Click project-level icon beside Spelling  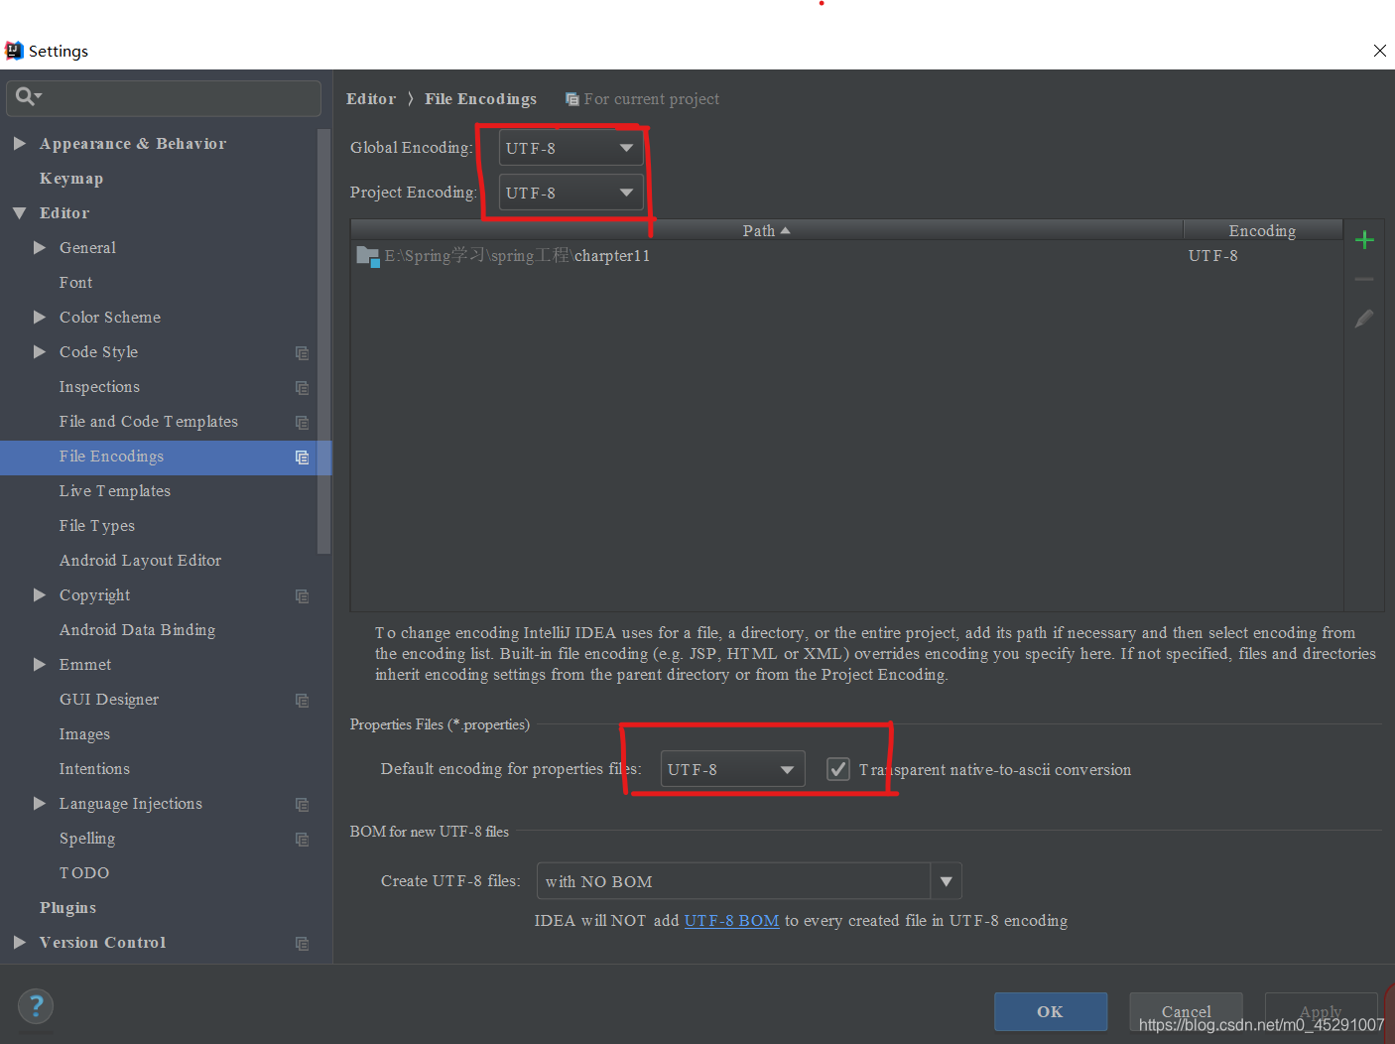[x=302, y=840]
